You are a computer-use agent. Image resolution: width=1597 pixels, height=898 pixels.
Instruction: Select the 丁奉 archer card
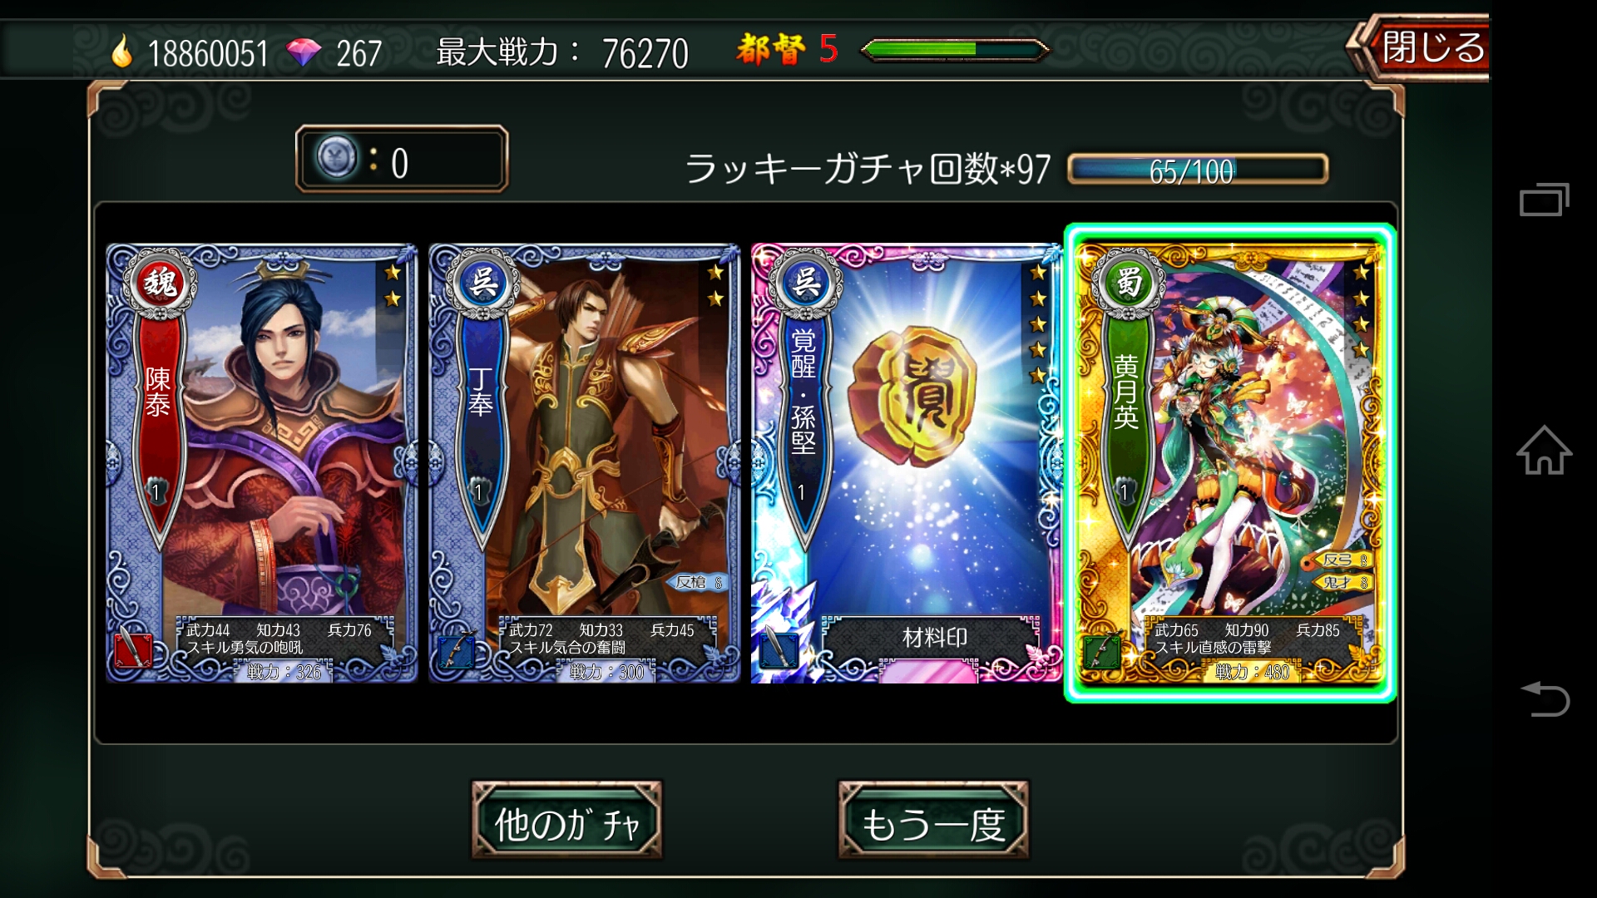[x=584, y=463]
